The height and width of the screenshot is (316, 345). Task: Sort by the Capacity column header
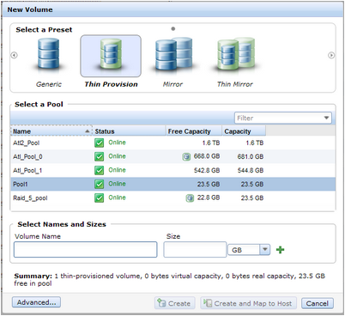coord(244,131)
